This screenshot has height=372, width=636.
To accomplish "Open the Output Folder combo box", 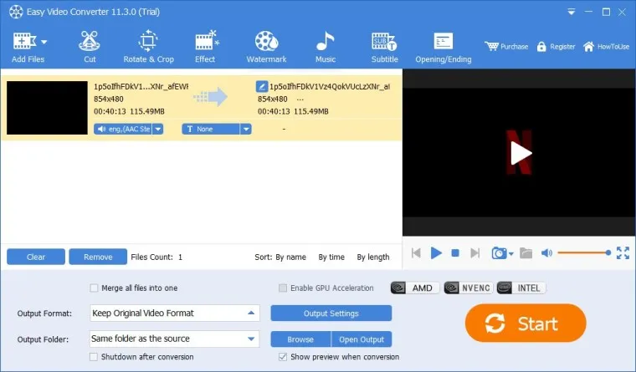I will coord(174,339).
